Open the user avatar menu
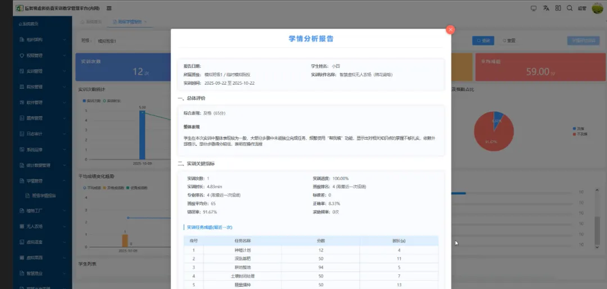Screen dimensions: 607x289 (597, 8)
